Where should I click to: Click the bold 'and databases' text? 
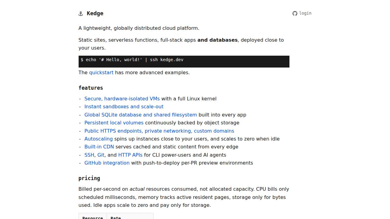(218, 40)
